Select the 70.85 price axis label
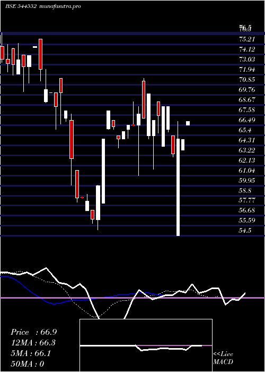This screenshot has width=265, height=372. pyautogui.click(x=248, y=80)
